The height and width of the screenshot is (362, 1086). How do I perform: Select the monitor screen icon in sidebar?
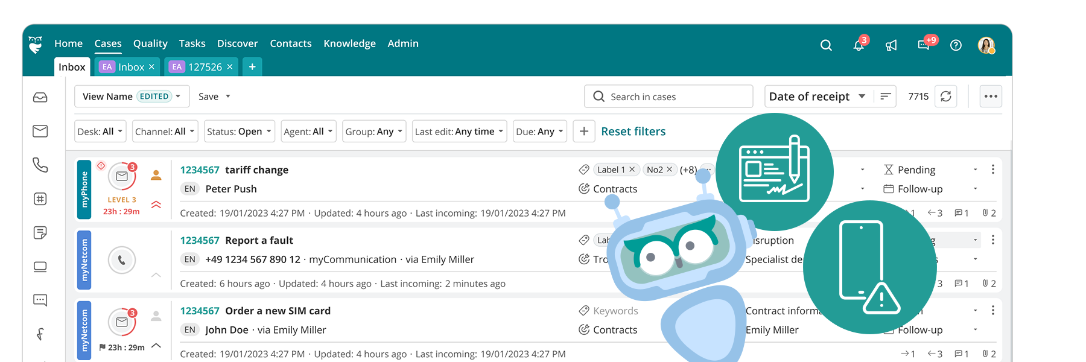40,267
